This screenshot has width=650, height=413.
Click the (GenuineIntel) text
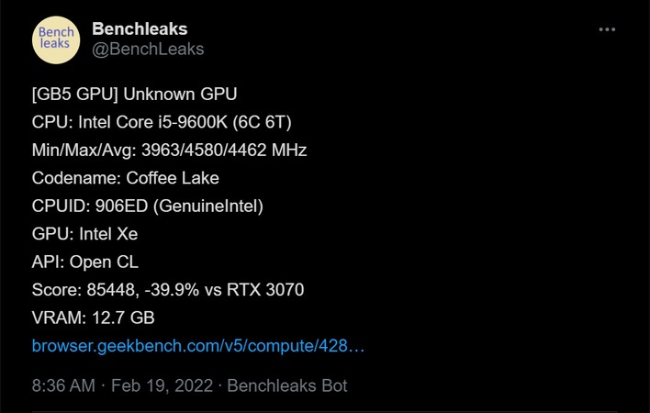[x=208, y=206]
